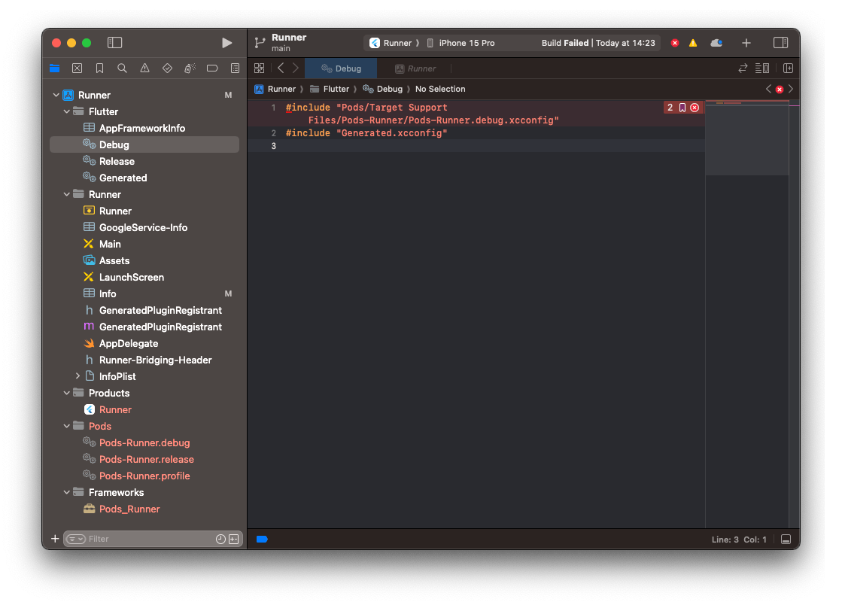Expand the InfoPlist item

(78, 376)
